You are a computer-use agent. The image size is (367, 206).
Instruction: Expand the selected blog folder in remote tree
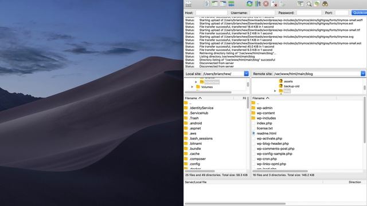pyautogui.click(x=275, y=91)
